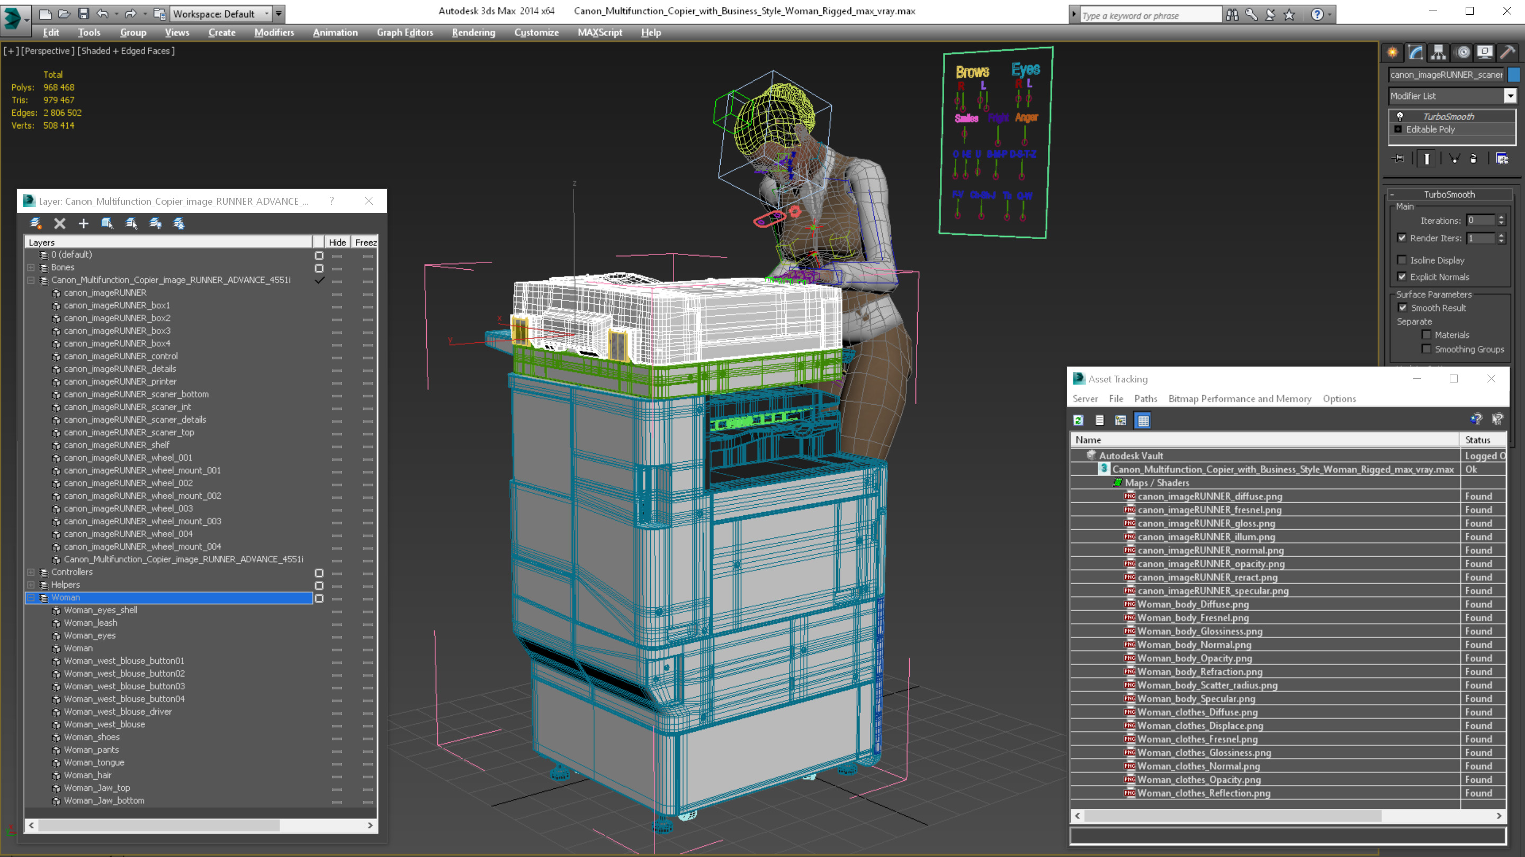Toggle TurboSmooth modifier lightbulb on/off
1525x857 pixels.
tap(1400, 116)
